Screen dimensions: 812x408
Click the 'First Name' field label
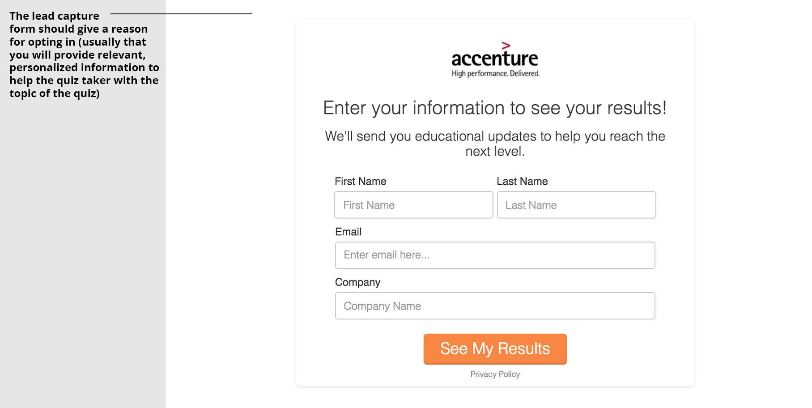pos(360,181)
